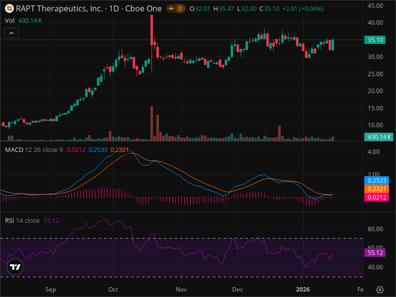
Task: Select the volume tag 430.14 K
Action: click(379, 137)
